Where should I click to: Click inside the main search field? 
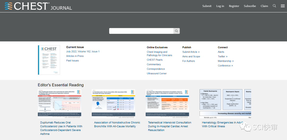point(141,31)
